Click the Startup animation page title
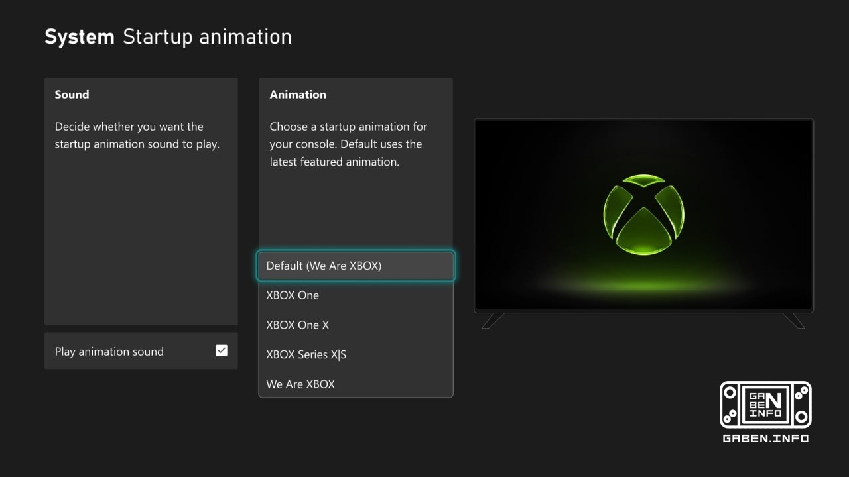This screenshot has width=849, height=477. coord(207,36)
